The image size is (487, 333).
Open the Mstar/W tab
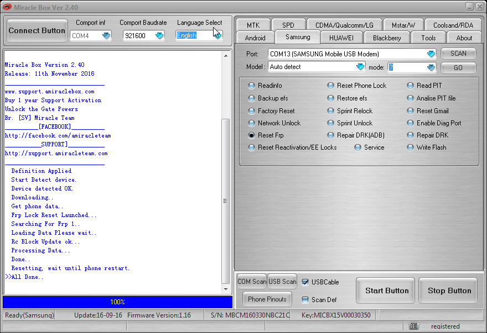403,25
